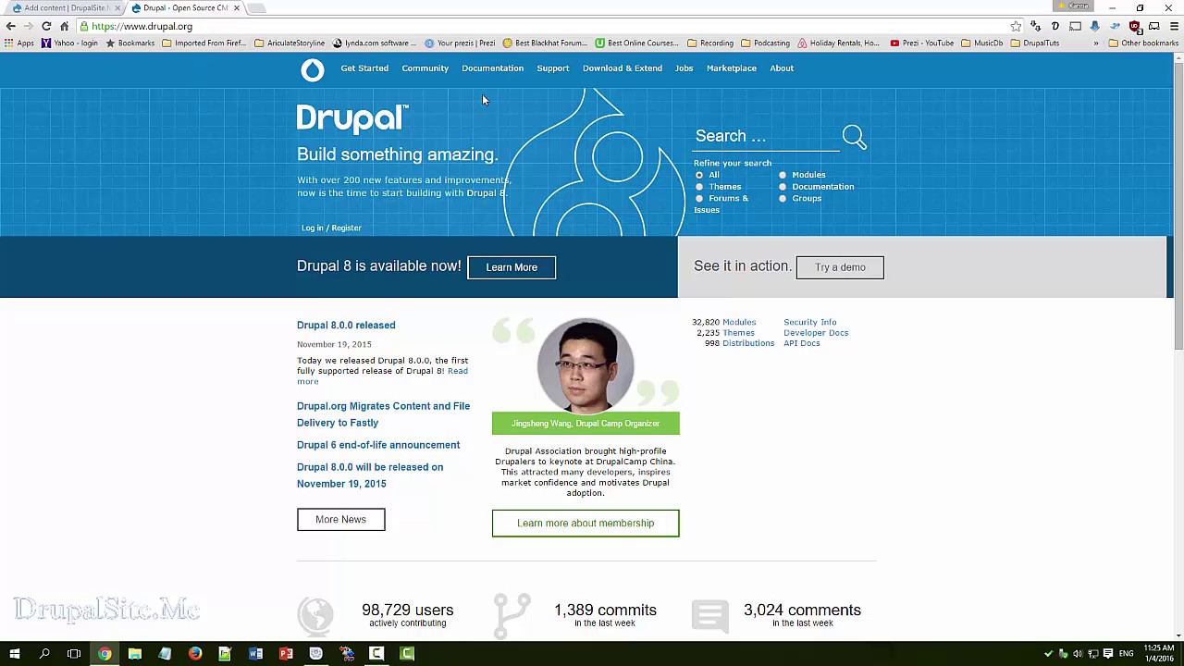Click the browser back arrow
The height and width of the screenshot is (666, 1184).
pyautogui.click(x=11, y=26)
